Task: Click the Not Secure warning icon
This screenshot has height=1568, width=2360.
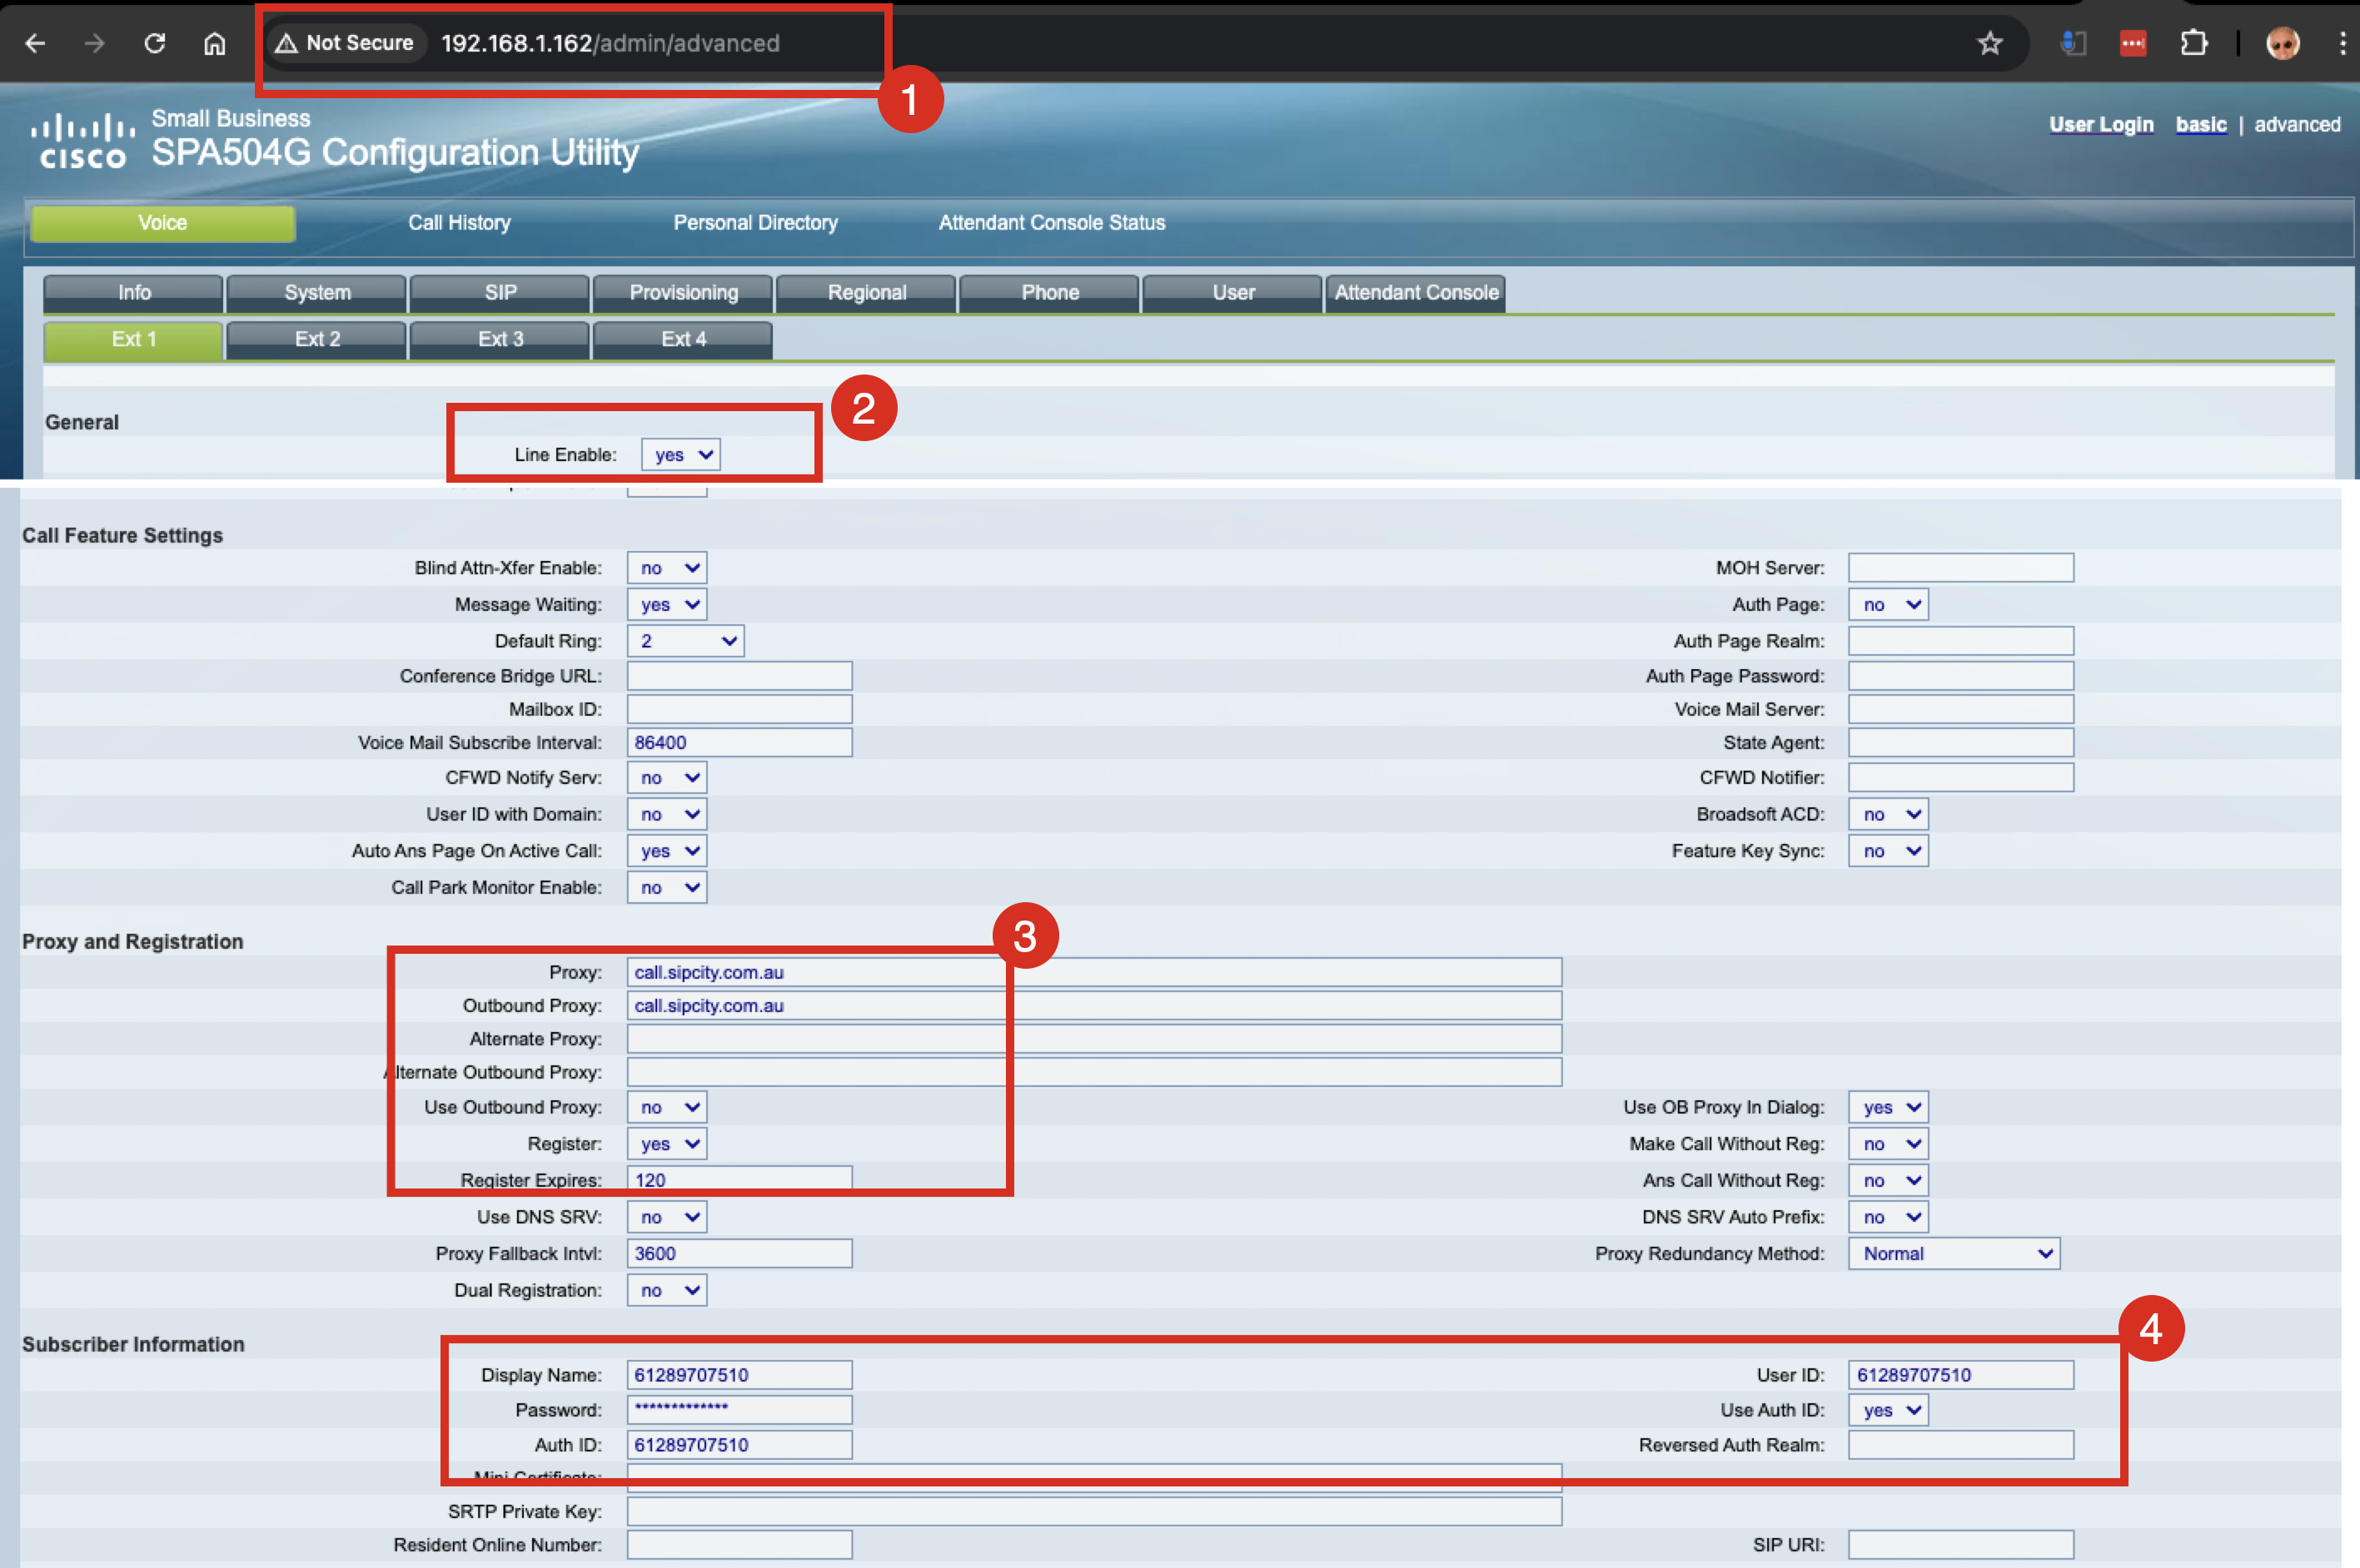Action: [286, 43]
